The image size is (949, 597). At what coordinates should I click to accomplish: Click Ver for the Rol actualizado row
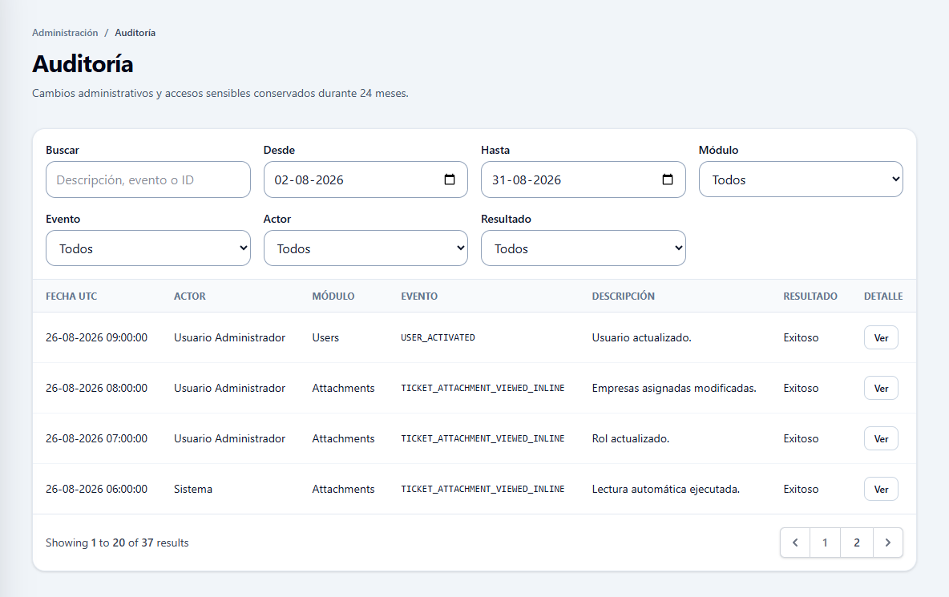[x=881, y=438]
